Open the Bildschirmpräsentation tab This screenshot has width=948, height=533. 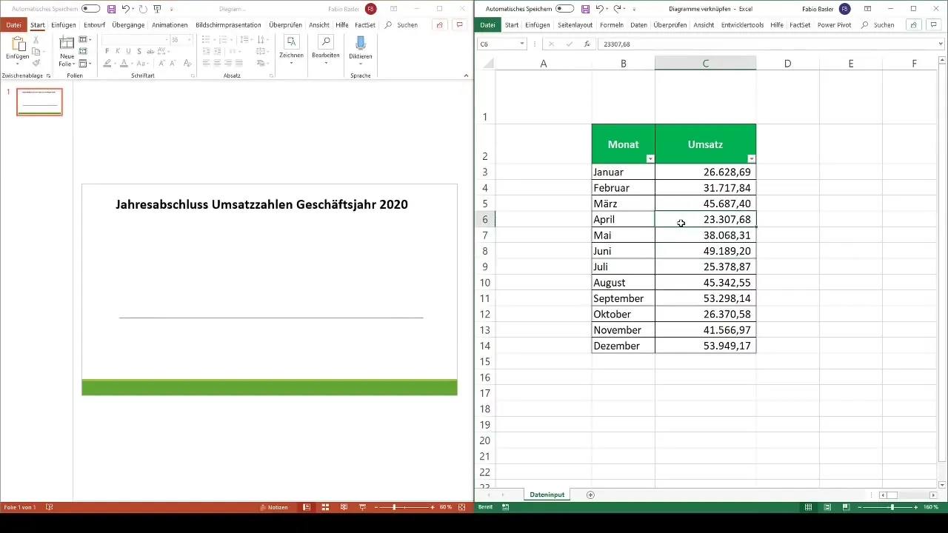coord(228,24)
